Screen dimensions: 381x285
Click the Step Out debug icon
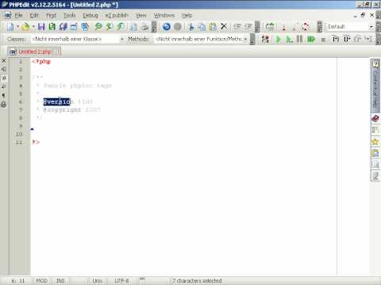pyautogui.click(x=357, y=40)
